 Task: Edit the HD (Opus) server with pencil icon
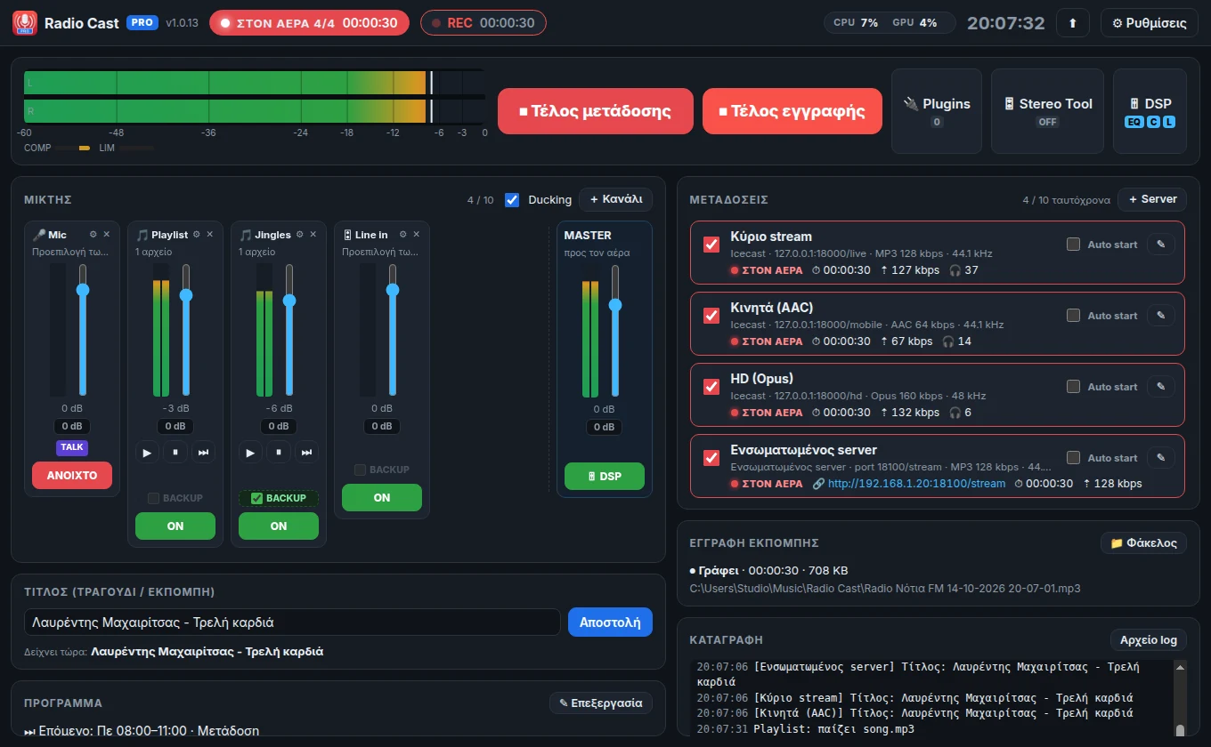click(x=1160, y=387)
